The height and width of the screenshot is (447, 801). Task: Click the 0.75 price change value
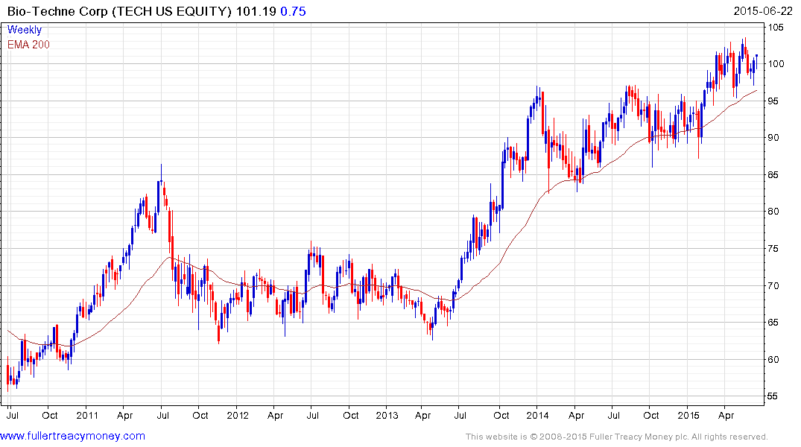point(294,11)
